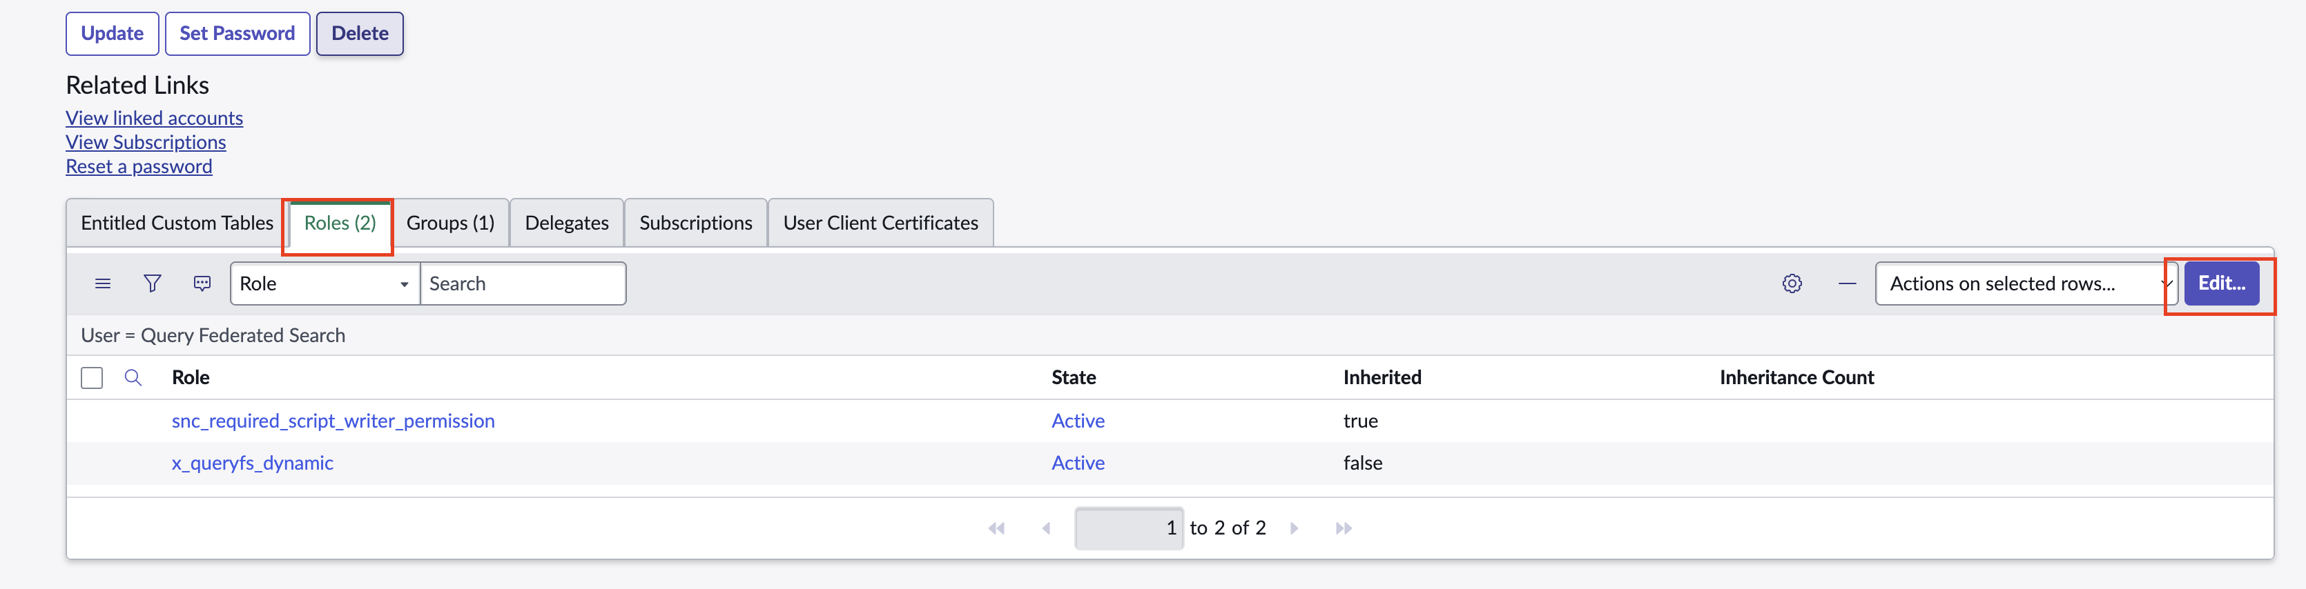This screenshot has height=589, width=2306.
Task: Open the list controls hamburger menu
Action: (x=103, y=283)
